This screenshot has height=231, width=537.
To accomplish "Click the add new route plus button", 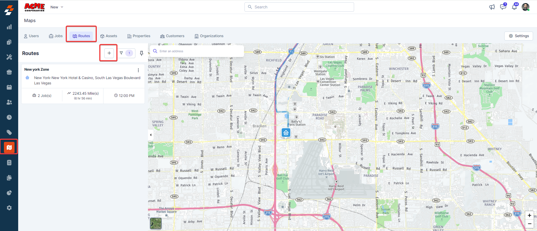I will click(109, 53).
